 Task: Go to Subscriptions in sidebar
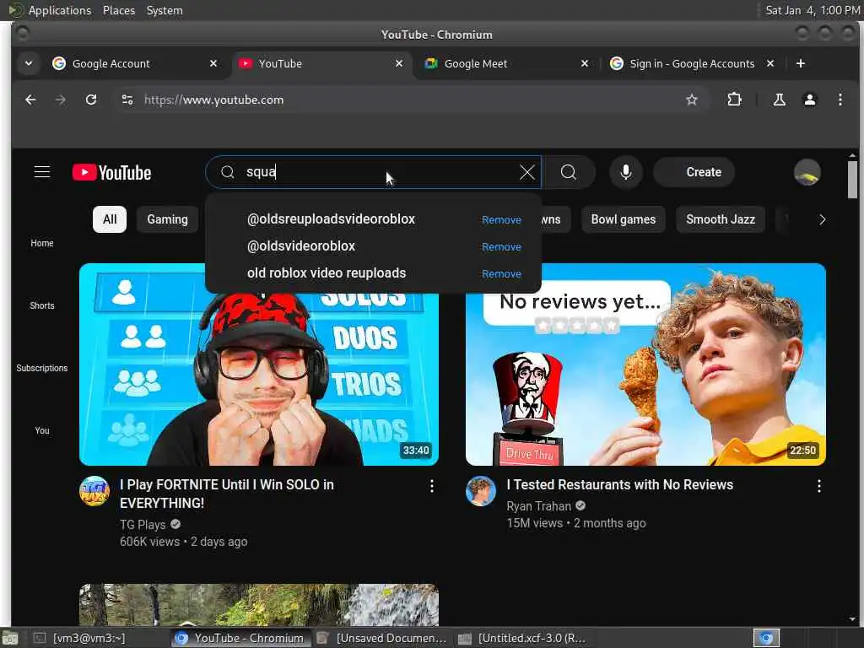pyautogui.click(x=42, y=368)
